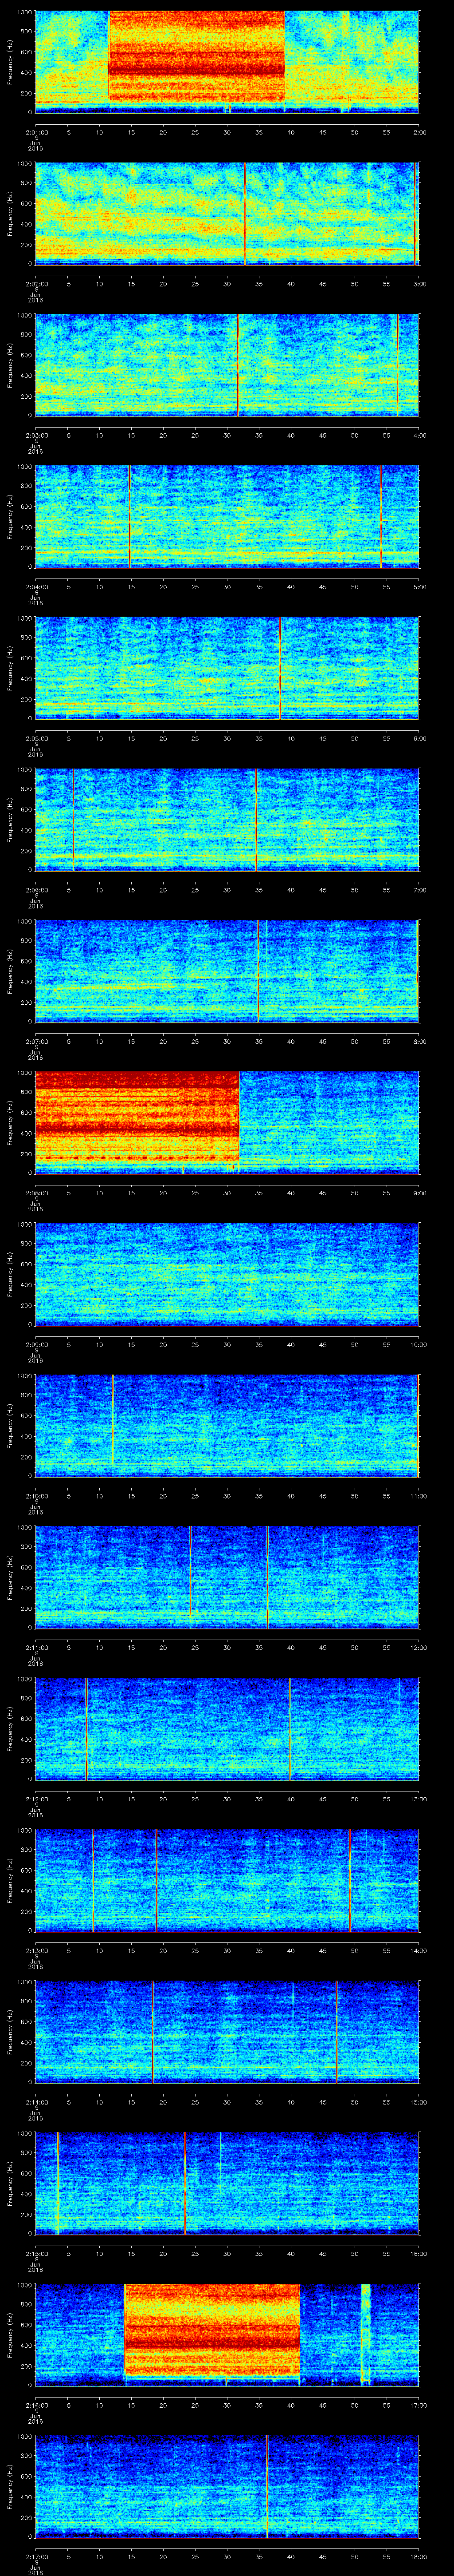This screenshot has width=454, height=2576.
Task: Click the "2:12:00" start time label
Action: 36,1798
